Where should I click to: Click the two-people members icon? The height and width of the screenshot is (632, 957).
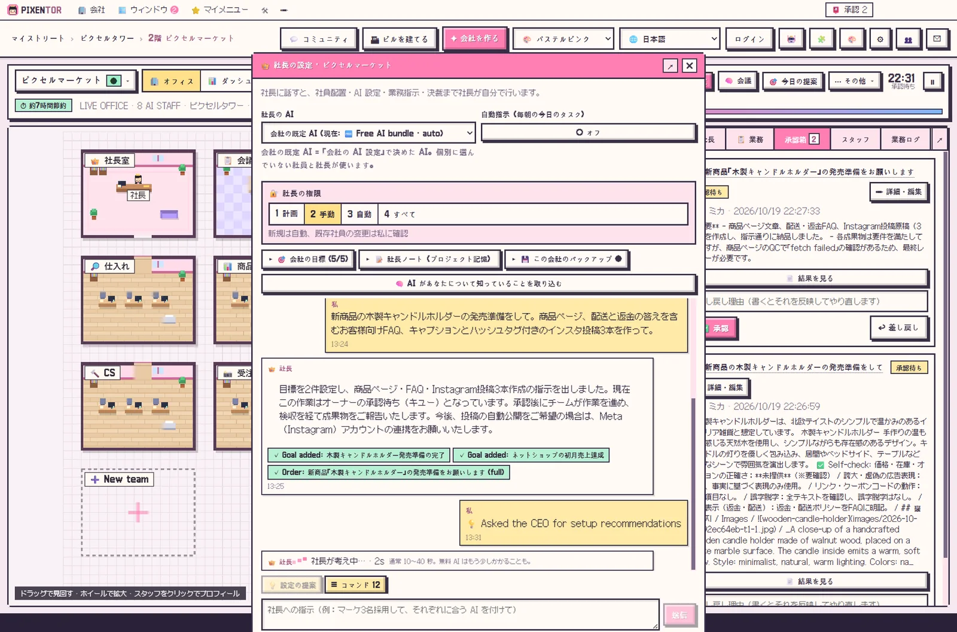click(908, 39)
